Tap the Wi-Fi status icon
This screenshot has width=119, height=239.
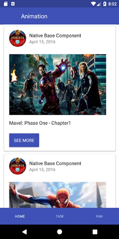94,4
